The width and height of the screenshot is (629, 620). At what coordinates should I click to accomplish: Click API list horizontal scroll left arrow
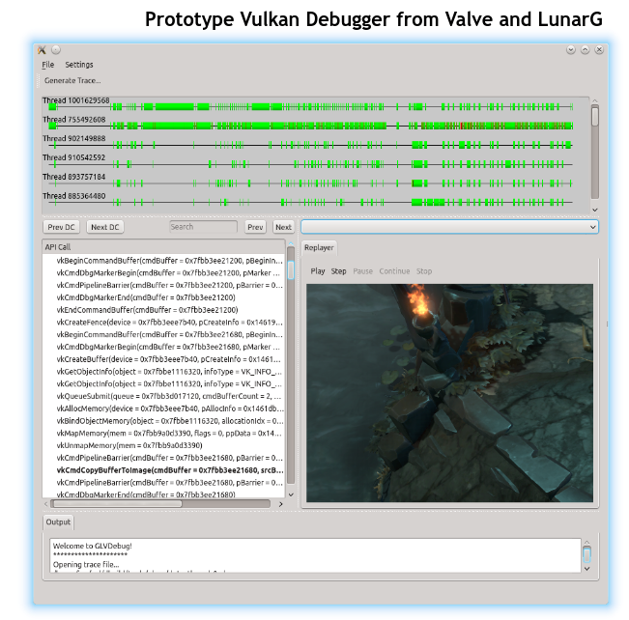46,504
